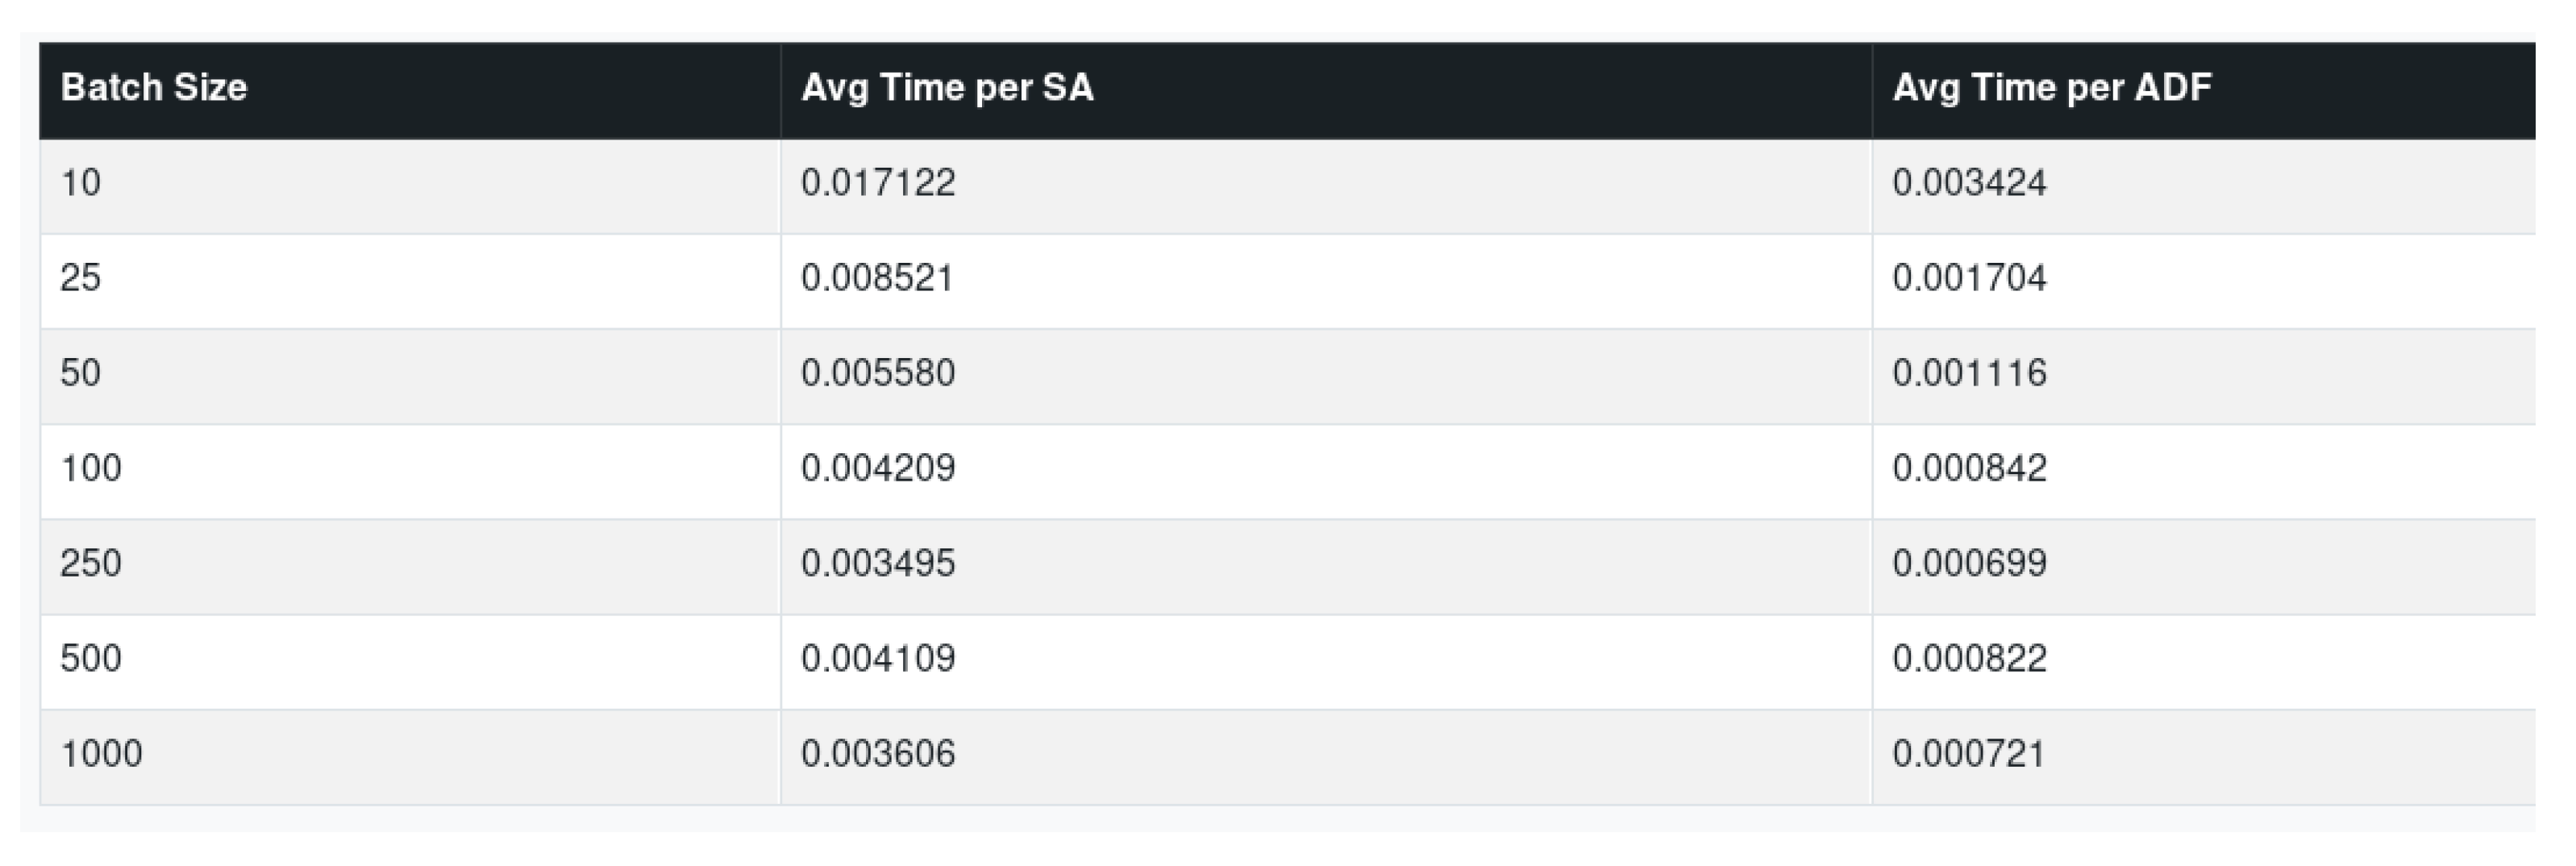Click the ADF time value 0.000822

coord(1969,658)
